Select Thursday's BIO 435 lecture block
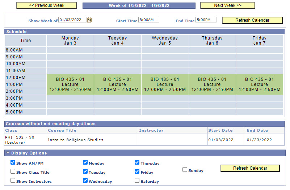This screenshot has width=290, height=190. tap(212, 84)
